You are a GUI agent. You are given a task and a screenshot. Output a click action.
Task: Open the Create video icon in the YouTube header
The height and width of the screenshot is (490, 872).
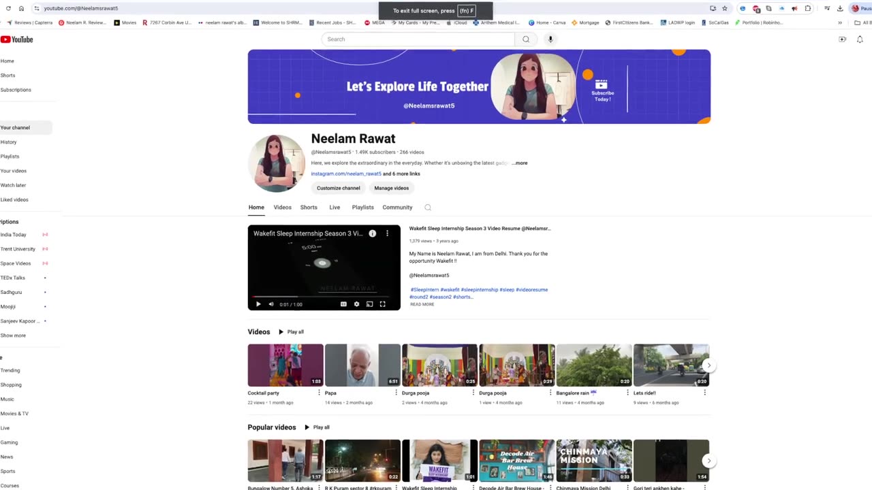coord(842,39)
